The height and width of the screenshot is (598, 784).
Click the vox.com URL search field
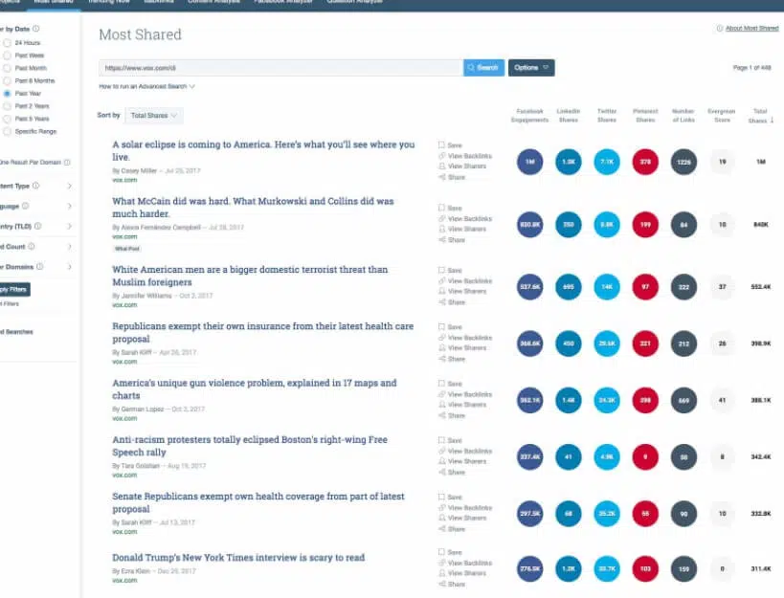click(280, 68)
